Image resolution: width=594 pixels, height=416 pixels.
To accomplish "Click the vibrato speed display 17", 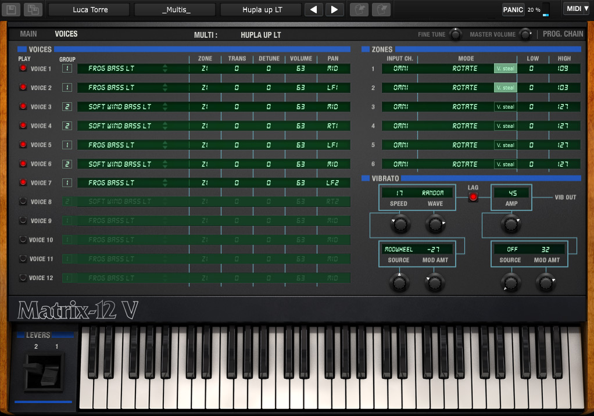I will click(x=399, y=193).
